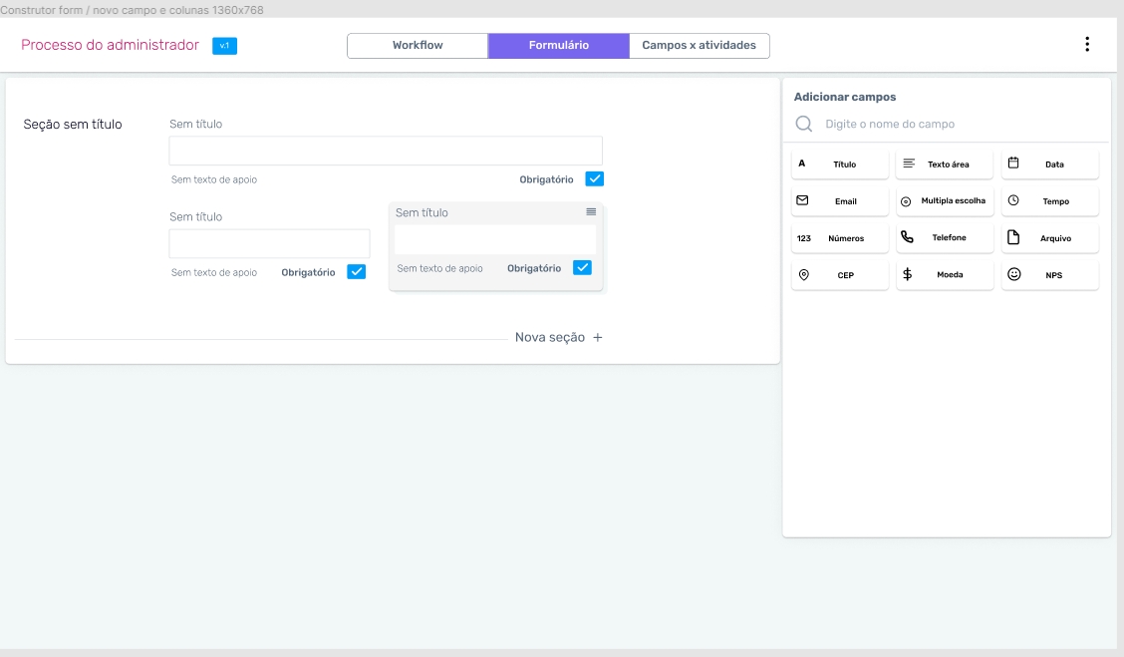Add a CEP location field

point(840,275)
